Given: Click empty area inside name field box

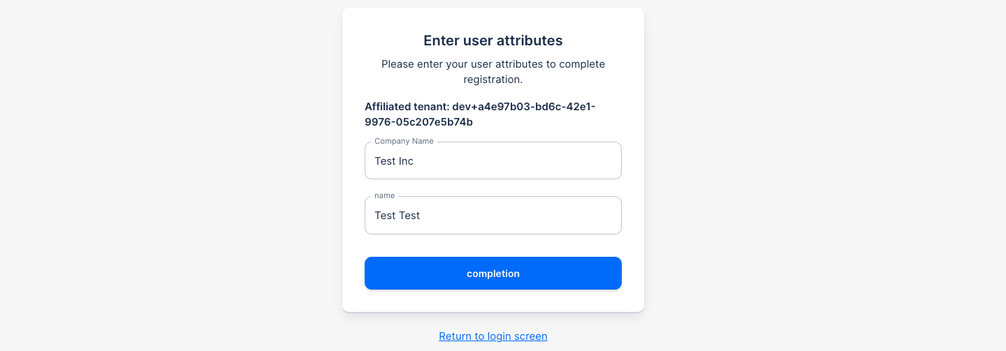Looking at the screenshot, I should [x=531, y=216].
